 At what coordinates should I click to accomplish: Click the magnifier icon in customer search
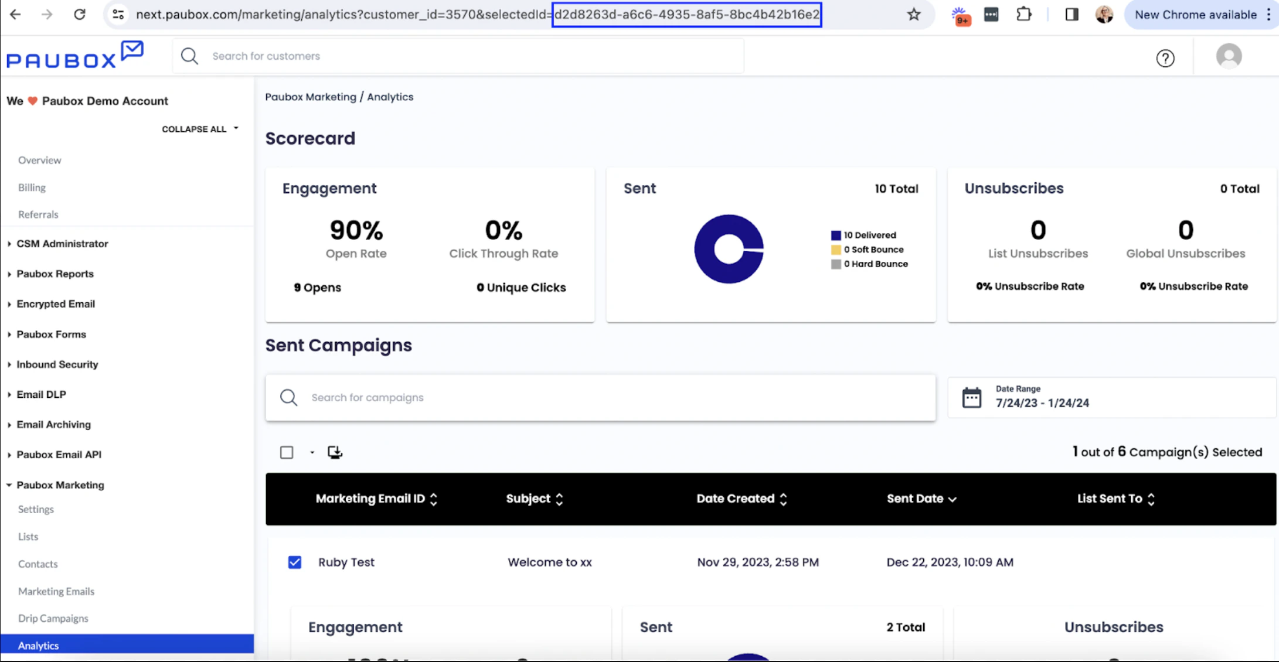(189, 56)
